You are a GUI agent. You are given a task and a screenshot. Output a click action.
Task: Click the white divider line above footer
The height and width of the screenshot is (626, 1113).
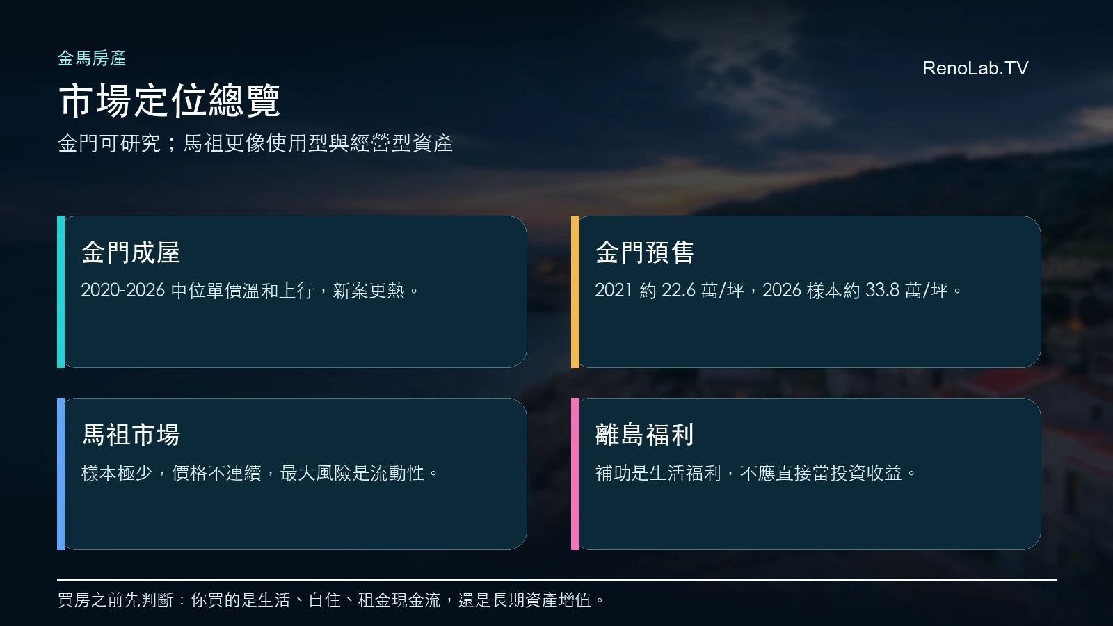[556, 579]
